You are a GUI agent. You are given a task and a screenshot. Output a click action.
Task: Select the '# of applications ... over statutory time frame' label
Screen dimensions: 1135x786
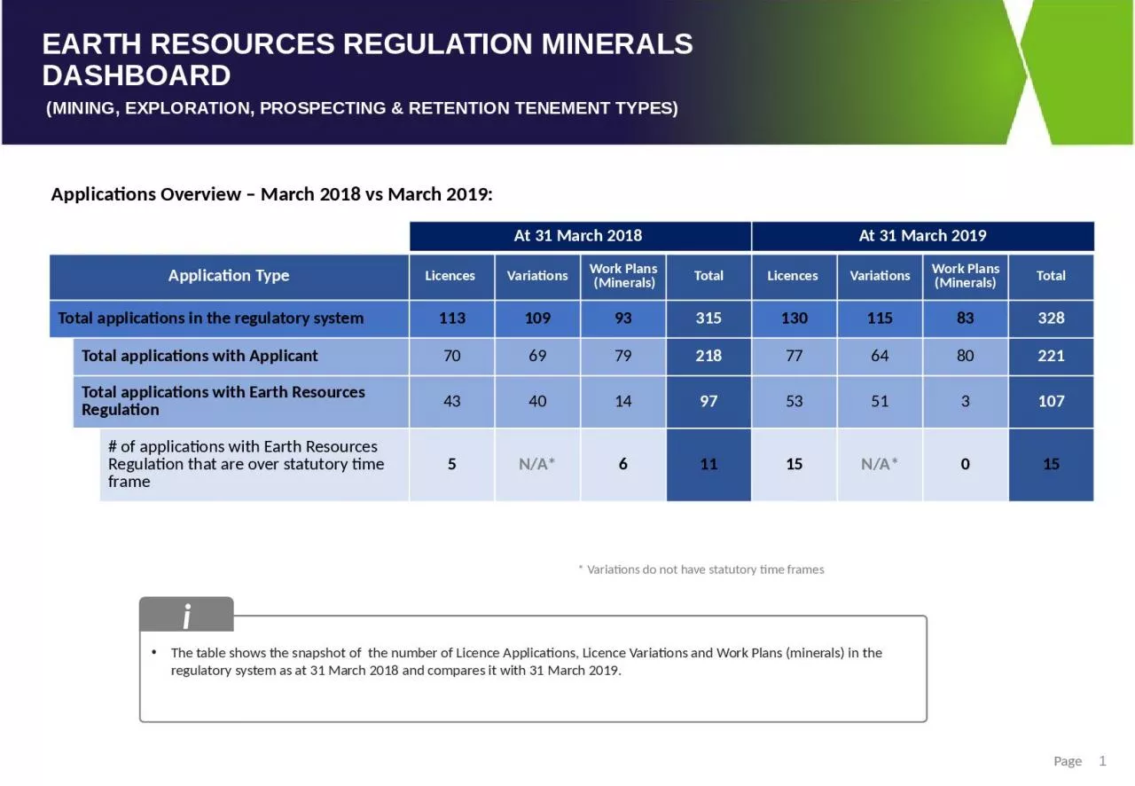tap(254, 464)
